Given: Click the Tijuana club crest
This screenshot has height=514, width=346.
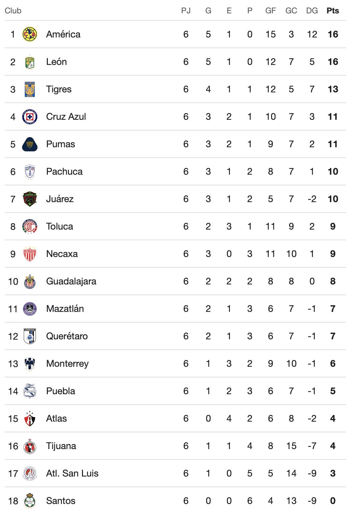Looking at the screenshot, I should tap(29, 446).
